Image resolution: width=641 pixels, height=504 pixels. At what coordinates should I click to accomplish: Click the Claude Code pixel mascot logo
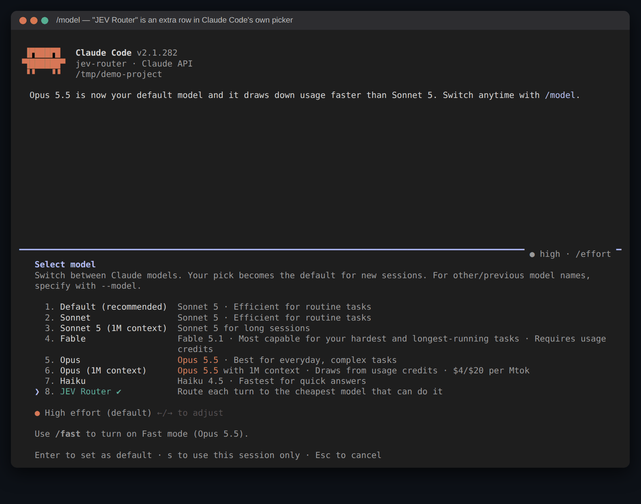tap(44, 61)
